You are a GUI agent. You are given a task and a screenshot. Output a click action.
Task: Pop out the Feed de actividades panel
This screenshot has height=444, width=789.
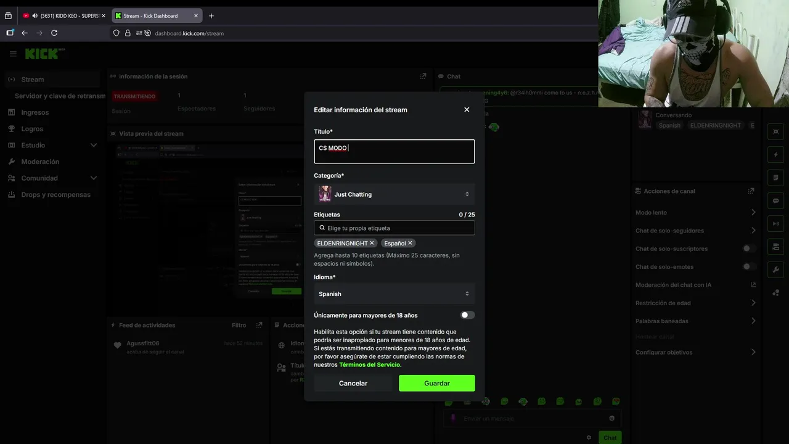[260, 325]
